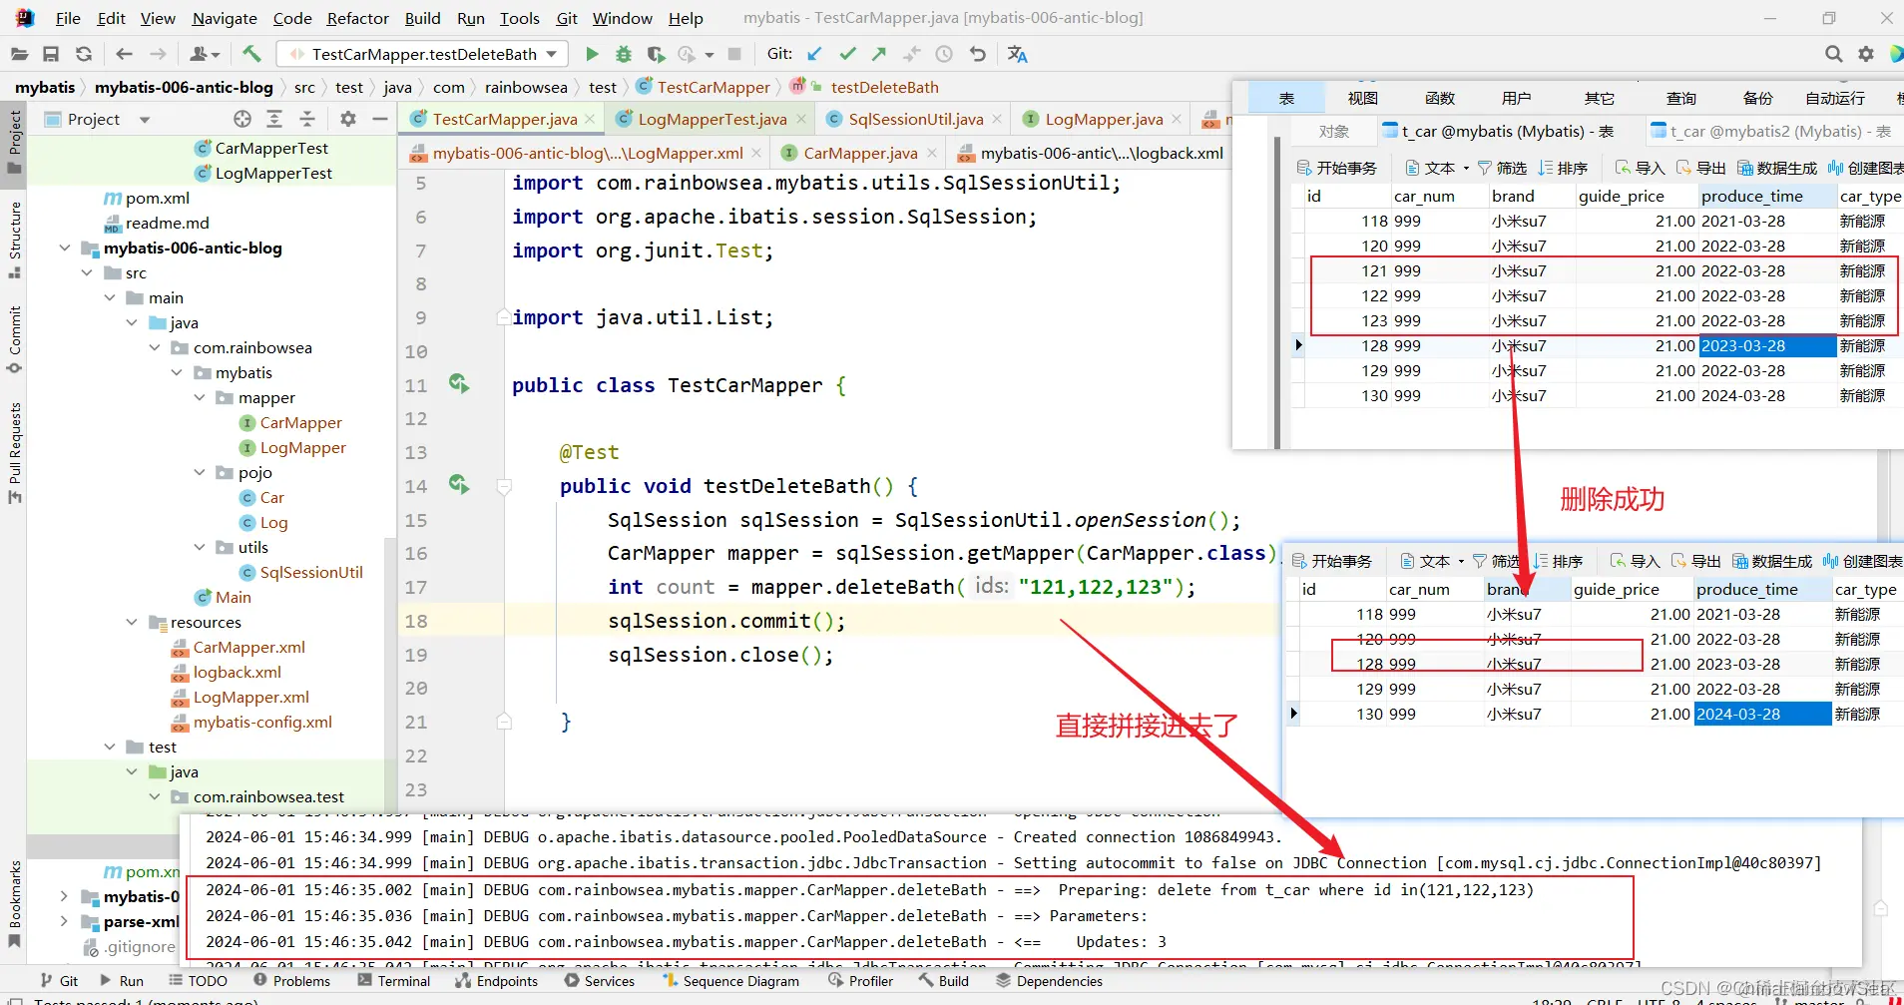Switch to the LogMapperTest.java editor tab
This screenshot has height=1005, width=1904.
(710, 120)
